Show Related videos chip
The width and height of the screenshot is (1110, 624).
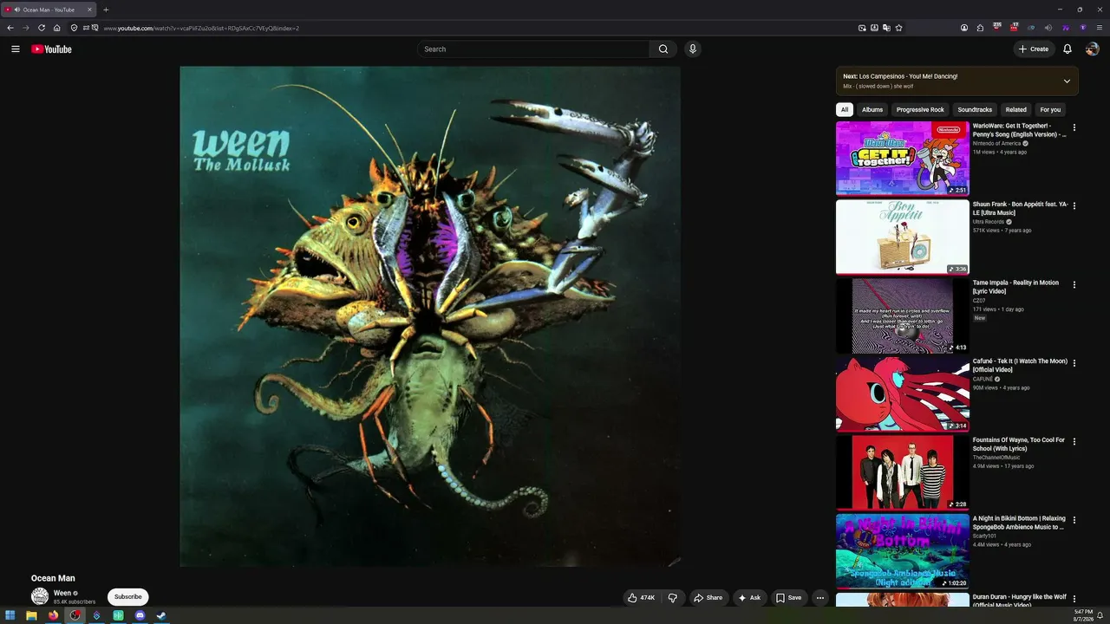tap(1016, 110)
